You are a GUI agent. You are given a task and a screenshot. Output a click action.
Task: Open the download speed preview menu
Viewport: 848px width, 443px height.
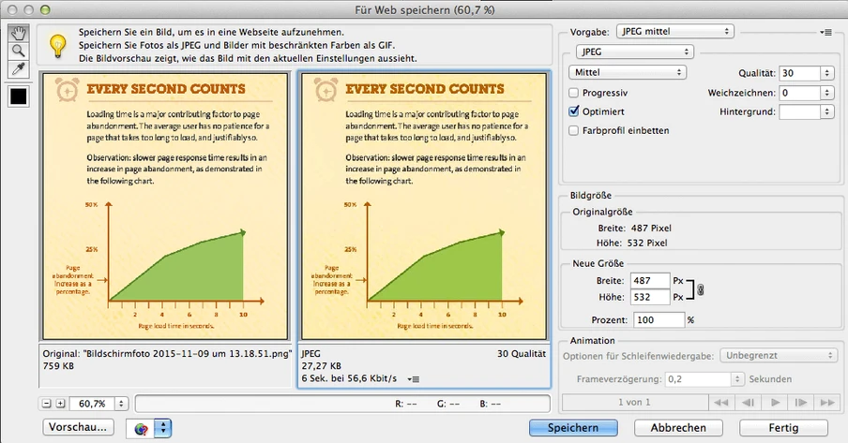[414, 378]
